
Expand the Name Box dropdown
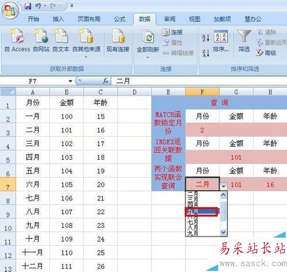tap(71, 81)
